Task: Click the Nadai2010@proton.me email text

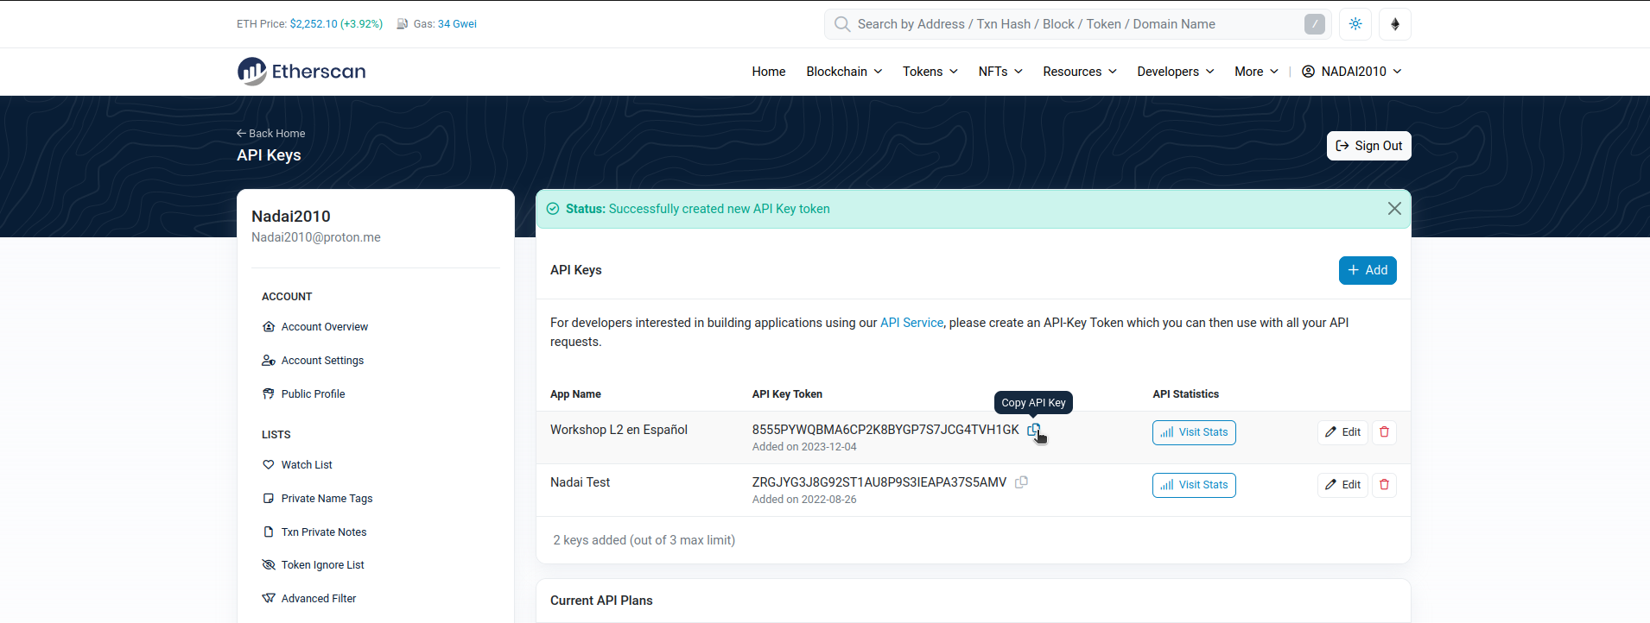Action: 316,237
